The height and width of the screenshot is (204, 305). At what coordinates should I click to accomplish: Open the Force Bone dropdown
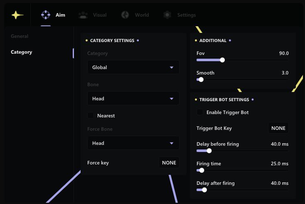pos(133,143)
